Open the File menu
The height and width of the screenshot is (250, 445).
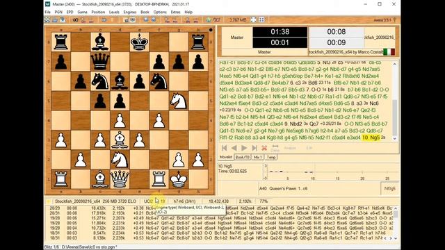point(47,12)
